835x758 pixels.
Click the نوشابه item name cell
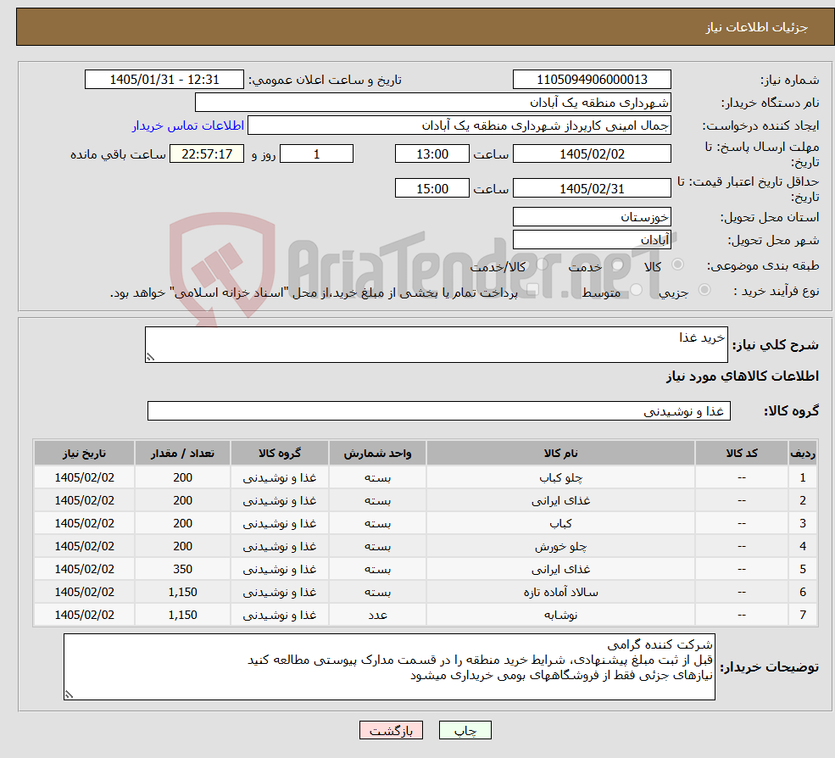560,616
